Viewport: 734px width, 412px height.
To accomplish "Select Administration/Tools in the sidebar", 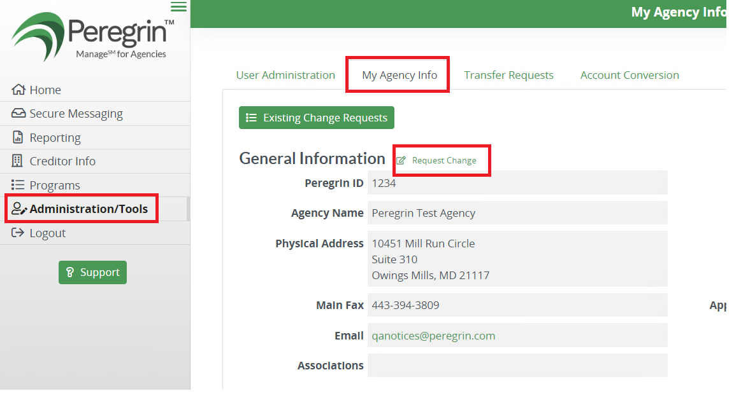I will click(x=95, y=209).
